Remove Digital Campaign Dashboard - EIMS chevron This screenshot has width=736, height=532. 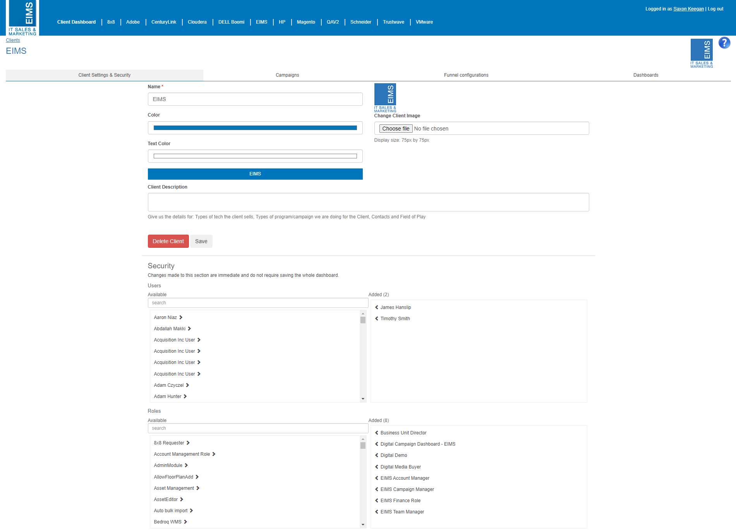click(376, 444)
